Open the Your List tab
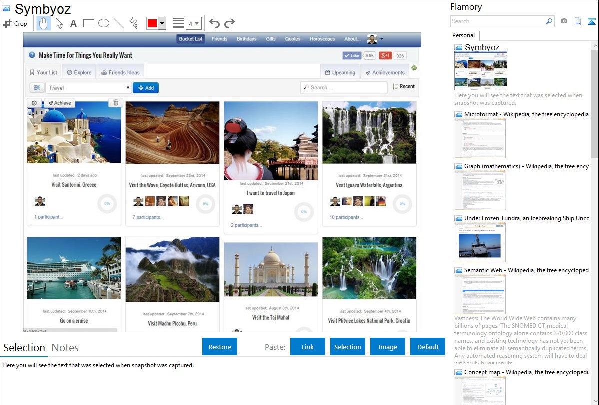The height and width of the screenshot is (405, 599). pos(43,72)
